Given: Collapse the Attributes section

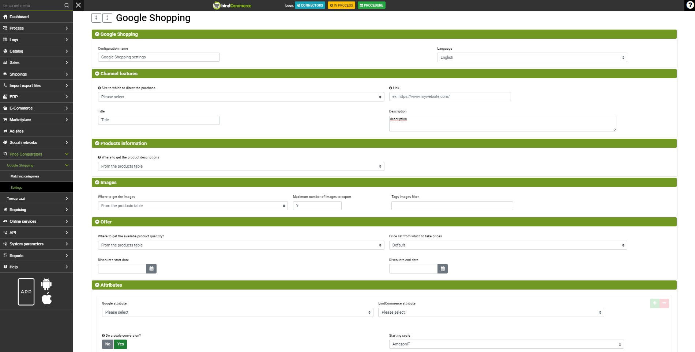Looking at the screenshot, I should pos(384,285).
